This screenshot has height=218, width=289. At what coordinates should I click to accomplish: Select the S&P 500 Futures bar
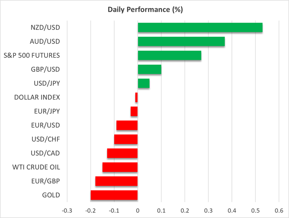point(169,56)
